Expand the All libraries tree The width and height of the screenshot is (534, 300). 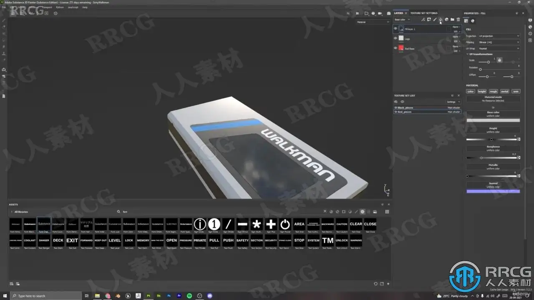coord(11,212)
